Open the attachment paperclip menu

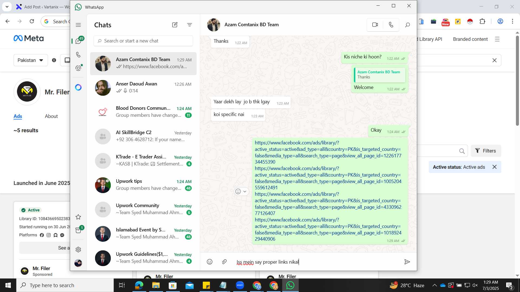coord(224,262)
